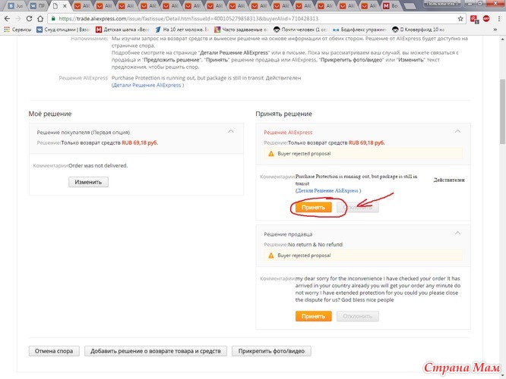Click the red extension icon beside the star
Screen dimensions: 506x379
coord(474,19)
